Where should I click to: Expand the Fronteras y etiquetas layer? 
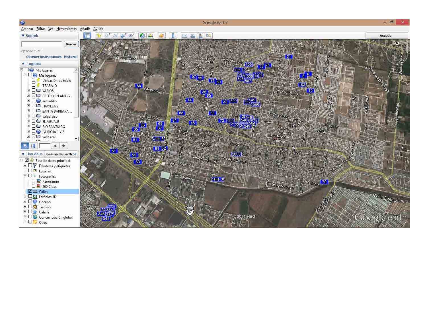pos(25,166)
